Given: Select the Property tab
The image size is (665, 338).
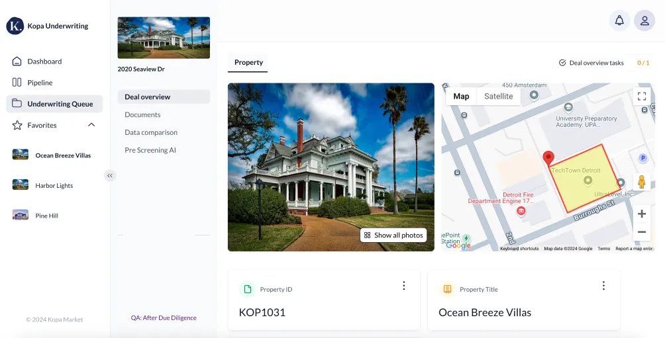Looking at the screenshot, I should [248, 62].
